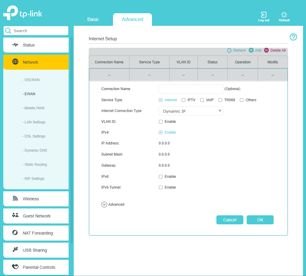
Task: Click the help question mark icon
Action: tap(293, 37)
